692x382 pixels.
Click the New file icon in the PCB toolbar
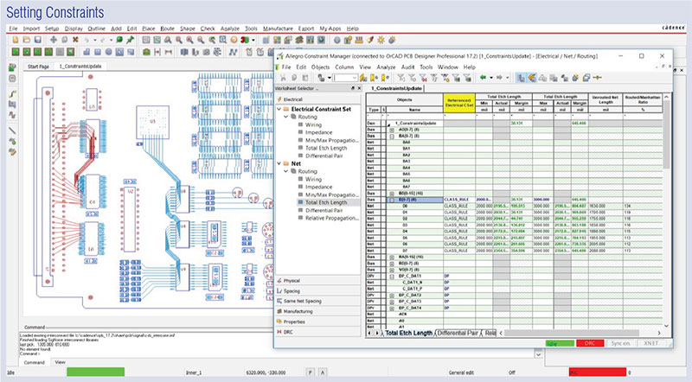click(x=16, y=40)
